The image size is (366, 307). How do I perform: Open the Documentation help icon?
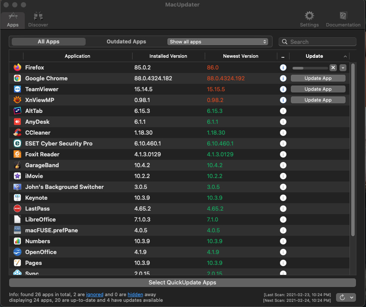[343, 20]
